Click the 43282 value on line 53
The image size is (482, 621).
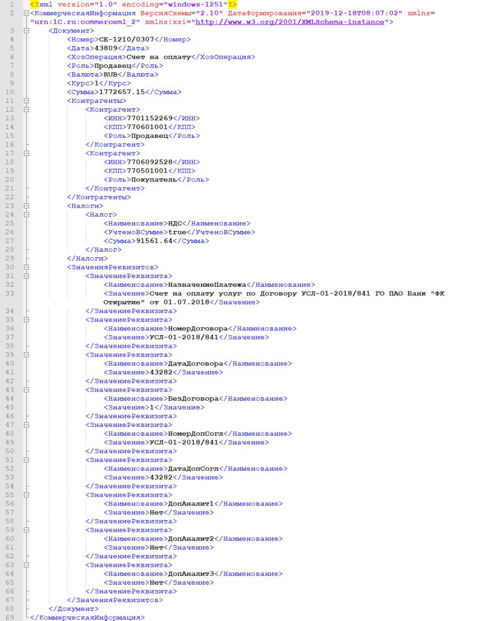click(161, 477)
